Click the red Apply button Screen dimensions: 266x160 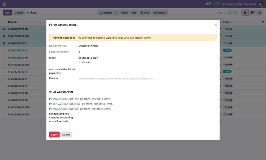54,134
